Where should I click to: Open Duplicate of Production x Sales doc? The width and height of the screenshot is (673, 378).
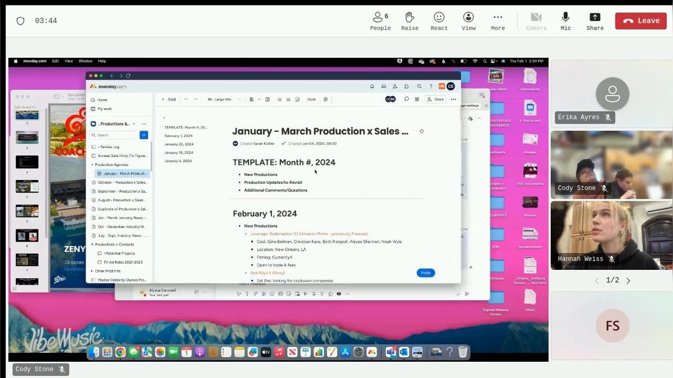click(119, 209)
